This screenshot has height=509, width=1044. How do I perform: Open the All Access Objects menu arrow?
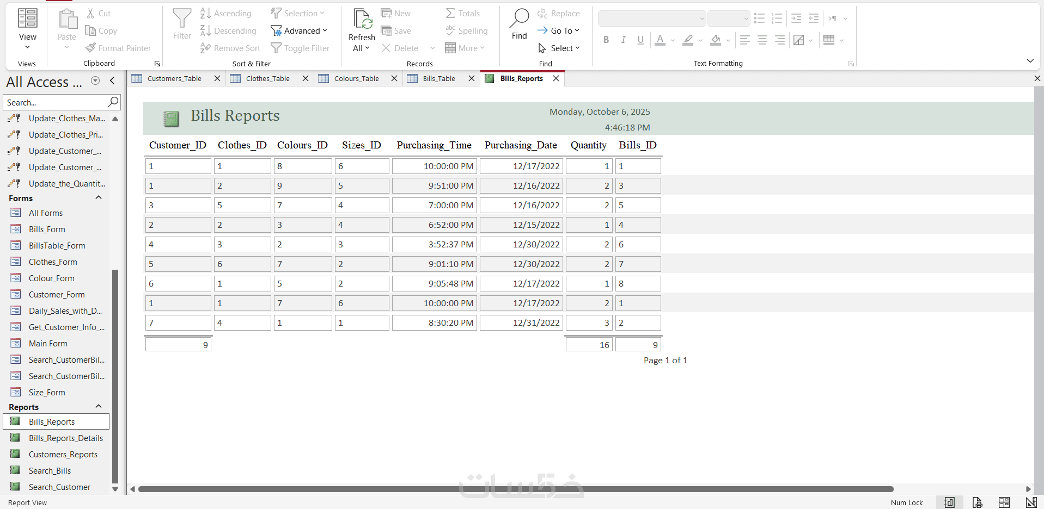(x=95, y=80)
